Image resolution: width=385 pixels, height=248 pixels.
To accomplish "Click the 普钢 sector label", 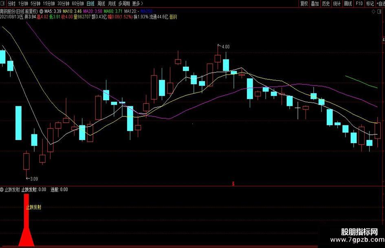I will coord(173,17).
